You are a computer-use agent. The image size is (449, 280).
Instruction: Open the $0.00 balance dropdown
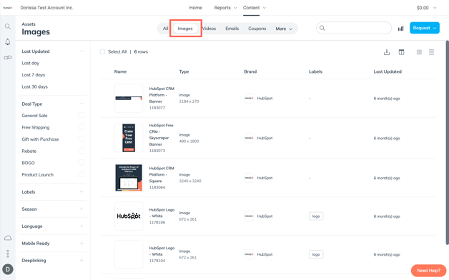(426, 8)
